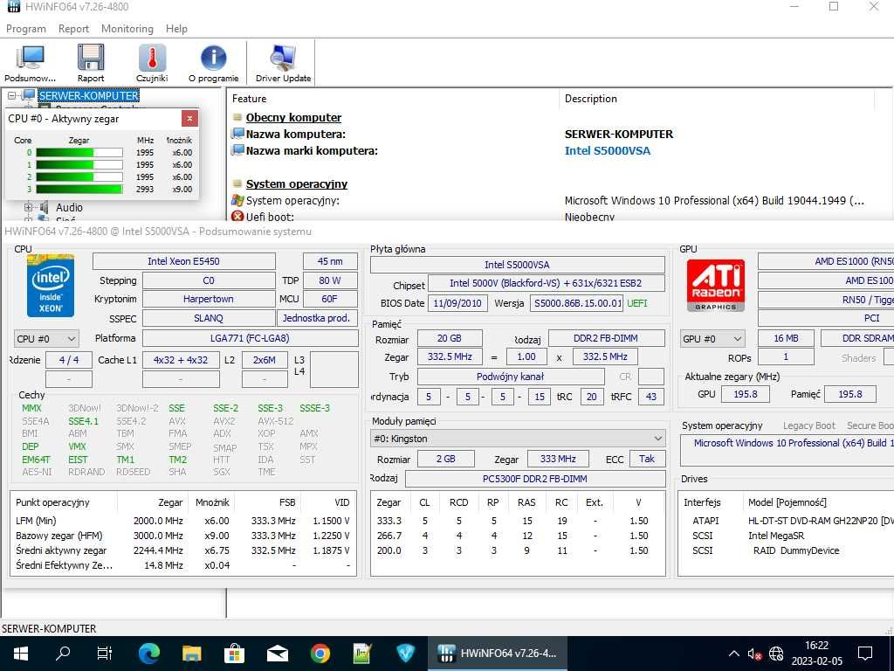Click the LFM (Min) row
Viewport: 894px width, 671px height.
(183, 521)
